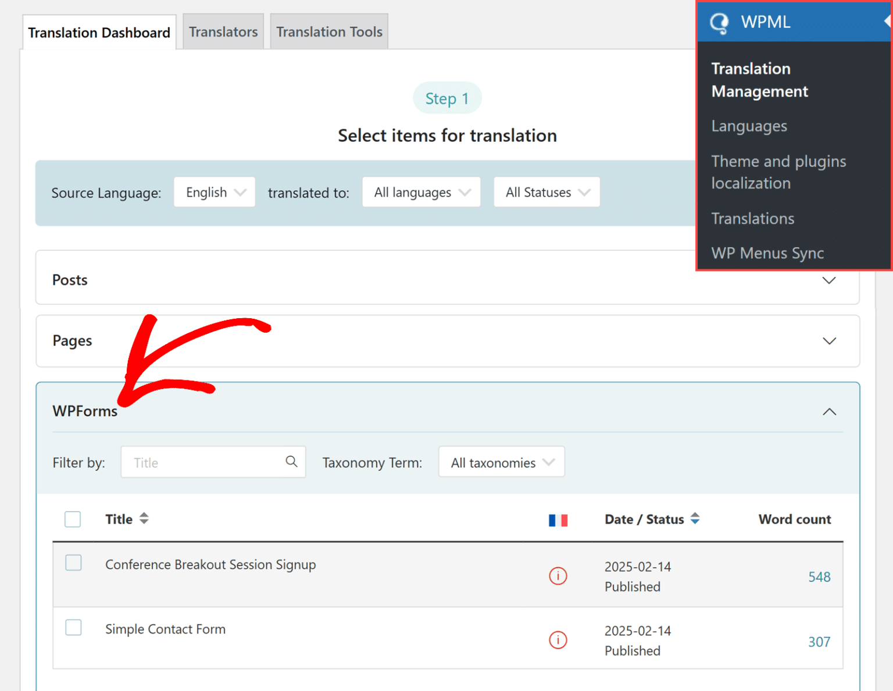Screen dimensions: 893x691
Task: Check the select-all checkbox in table header
Action: pos(72,519)
